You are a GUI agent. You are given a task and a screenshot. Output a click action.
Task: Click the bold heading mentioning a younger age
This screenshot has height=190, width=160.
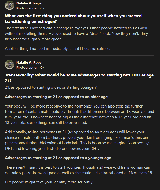coord(58,158)
